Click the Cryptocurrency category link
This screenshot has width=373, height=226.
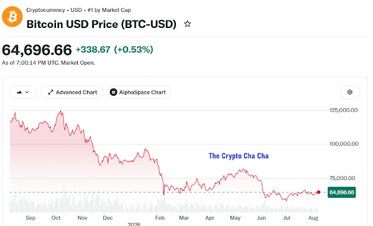(45, 10)
